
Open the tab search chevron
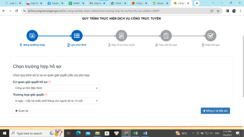click(x=213, y=3)
